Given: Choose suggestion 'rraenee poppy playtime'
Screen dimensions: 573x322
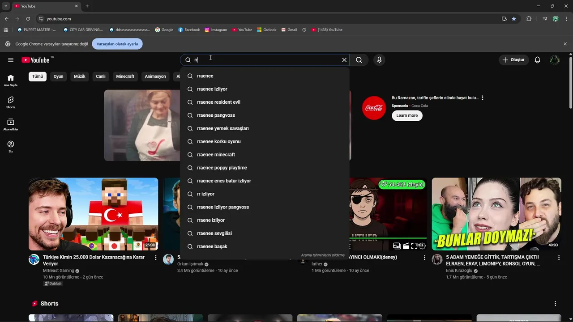Looking at the screenshot, I should [x=265, y=168].
